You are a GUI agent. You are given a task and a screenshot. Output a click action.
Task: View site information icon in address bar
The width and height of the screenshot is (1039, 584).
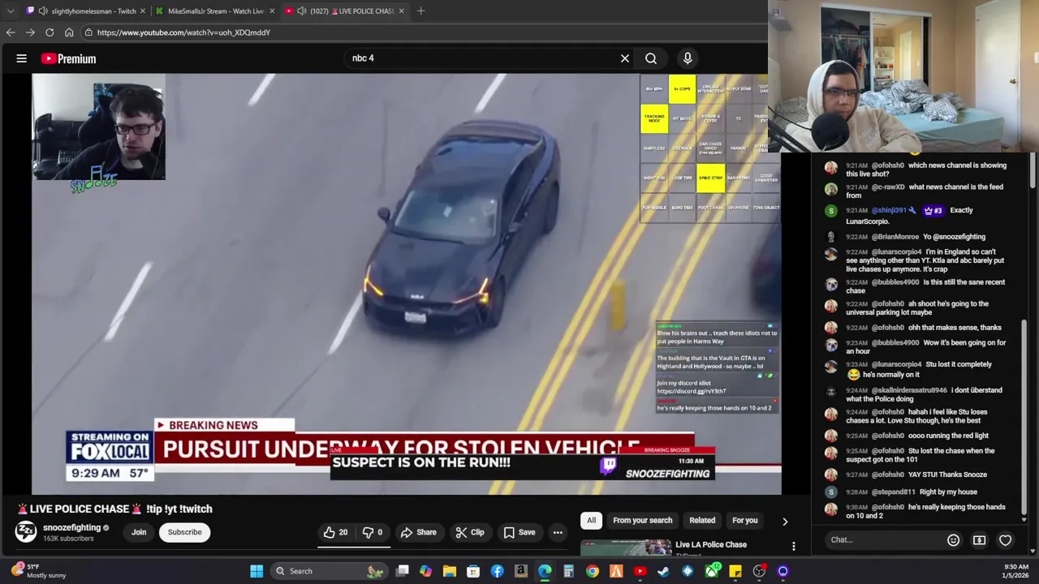tap(88, 32)
